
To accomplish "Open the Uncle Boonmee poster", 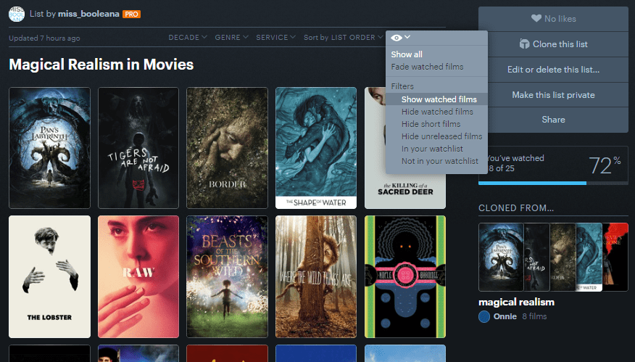I will [405, 277].
